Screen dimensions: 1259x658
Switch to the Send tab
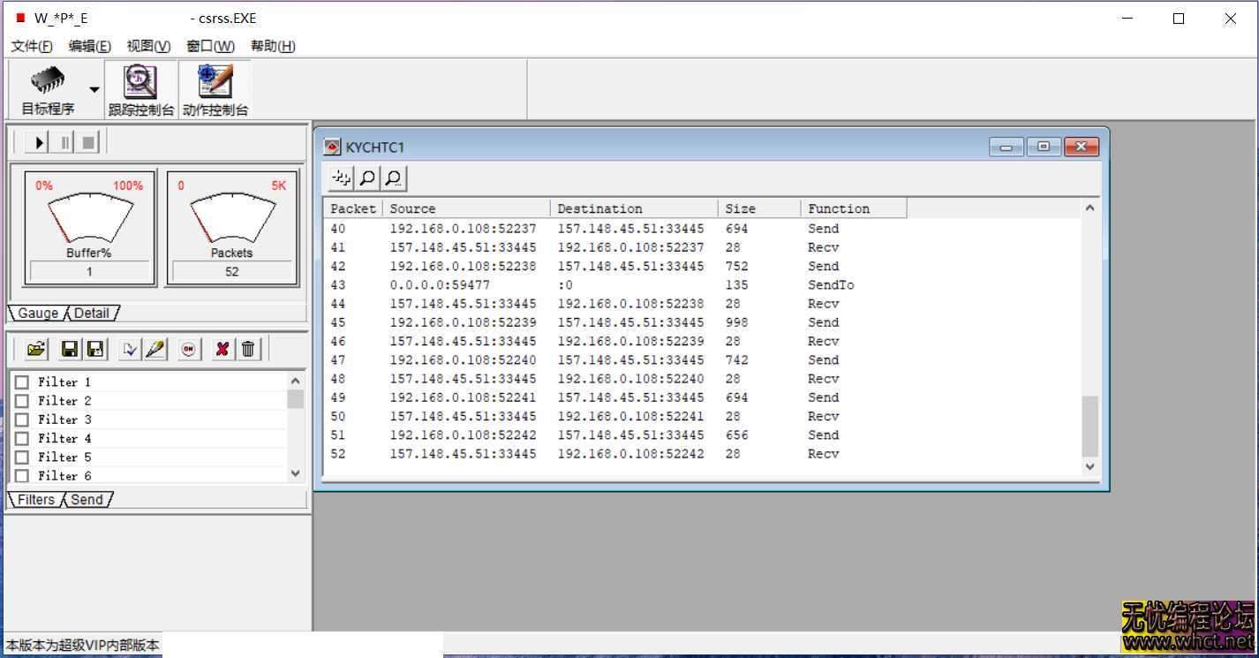tap(87, 500)
